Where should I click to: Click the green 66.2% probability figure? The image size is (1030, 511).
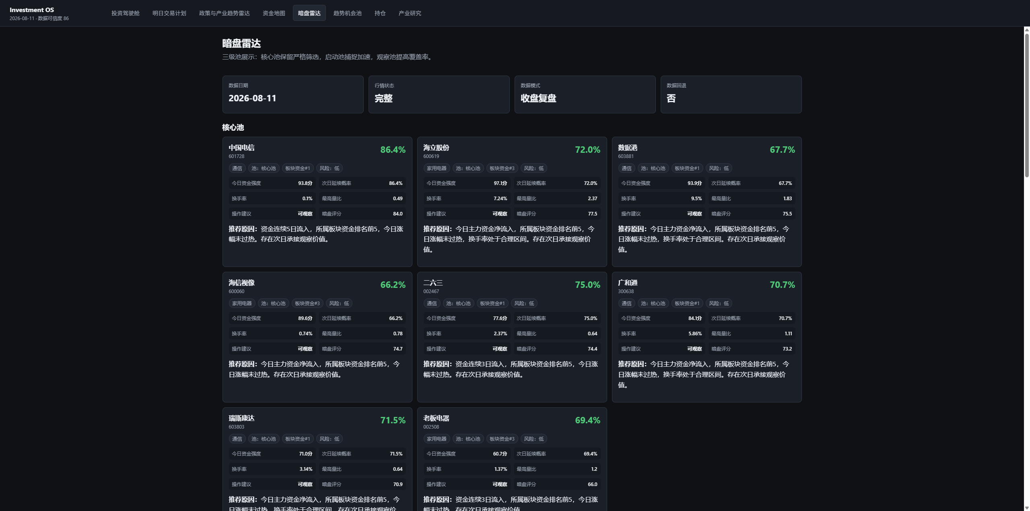coord(393,285)
